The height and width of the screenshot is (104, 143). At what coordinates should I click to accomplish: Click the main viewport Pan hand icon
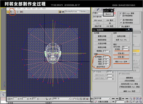[x=134, y=102]
